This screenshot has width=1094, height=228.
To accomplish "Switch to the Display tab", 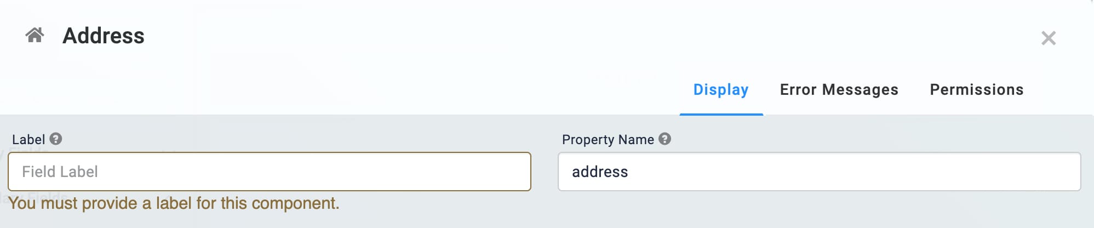I will [x=721, y=89].
